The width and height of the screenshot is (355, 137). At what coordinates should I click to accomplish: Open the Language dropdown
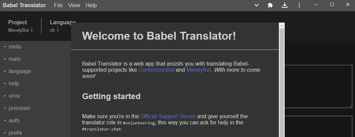[63, 26]
